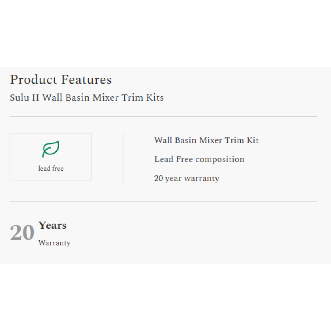The image size is (331, 331).
Task: Click the word "Features" in the heading
Action: coord(86,80)
